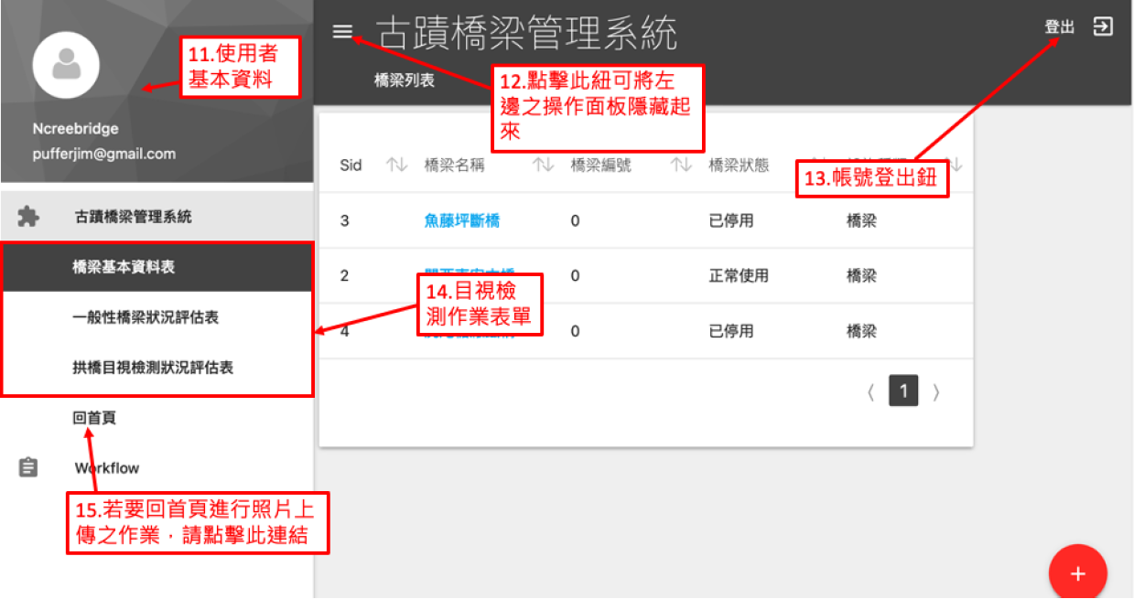The height and width of the screenshot is (599, 1134).
Task: Go to next page chevron
Action: tap(935, 392)
